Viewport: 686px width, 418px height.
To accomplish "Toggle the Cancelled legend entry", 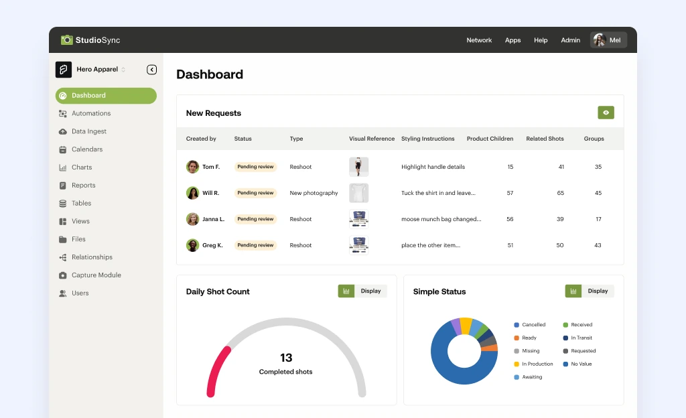I will pos(530,325).
